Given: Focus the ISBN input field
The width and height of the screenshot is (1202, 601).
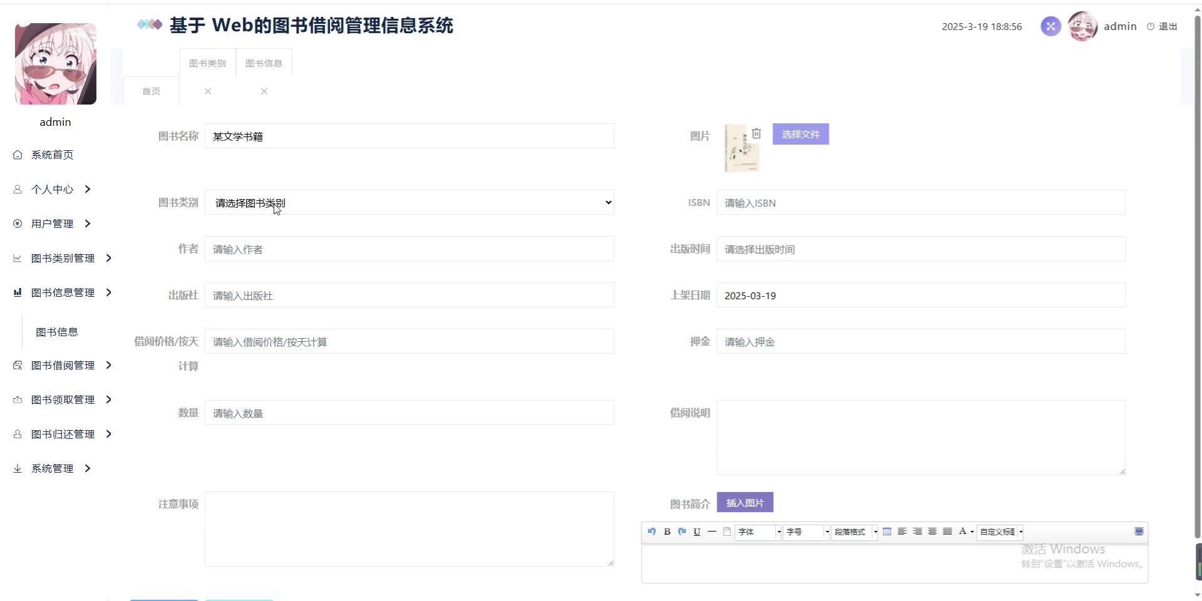Looking at the screenshot, I should (921, 202).
